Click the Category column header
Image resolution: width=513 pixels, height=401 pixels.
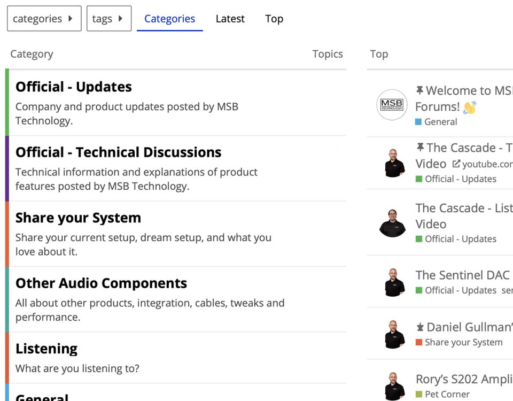coord(32,53)
